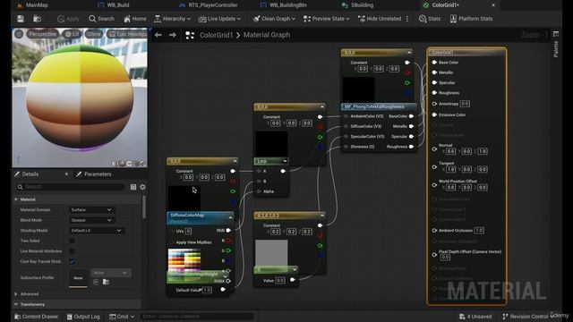573x322 pixels.
Task: Open the Lerp node dropdown
Action: tap(285, 161)
